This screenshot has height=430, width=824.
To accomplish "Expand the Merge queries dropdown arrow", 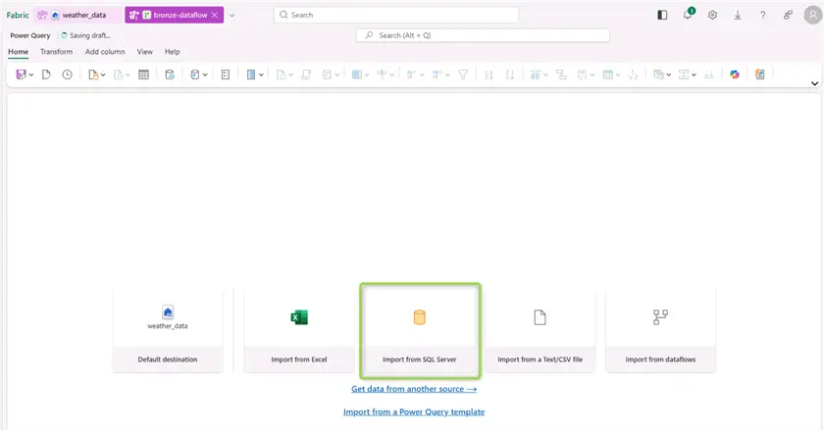I will point(668,75).
